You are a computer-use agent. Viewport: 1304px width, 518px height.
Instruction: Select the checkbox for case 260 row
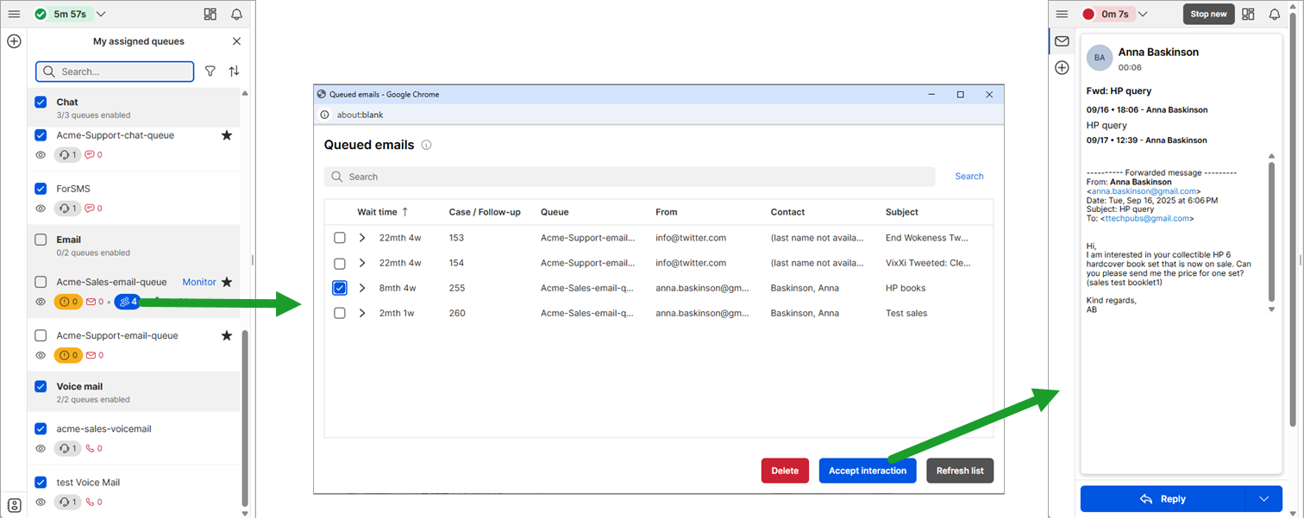[x=340, y=313]
